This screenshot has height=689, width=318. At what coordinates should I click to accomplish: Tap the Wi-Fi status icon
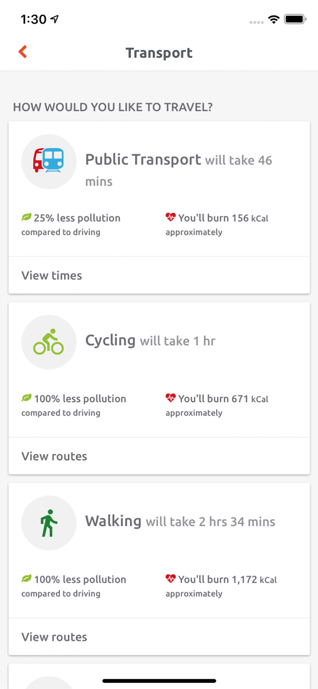pyautogui.click(x=274, y=19)
